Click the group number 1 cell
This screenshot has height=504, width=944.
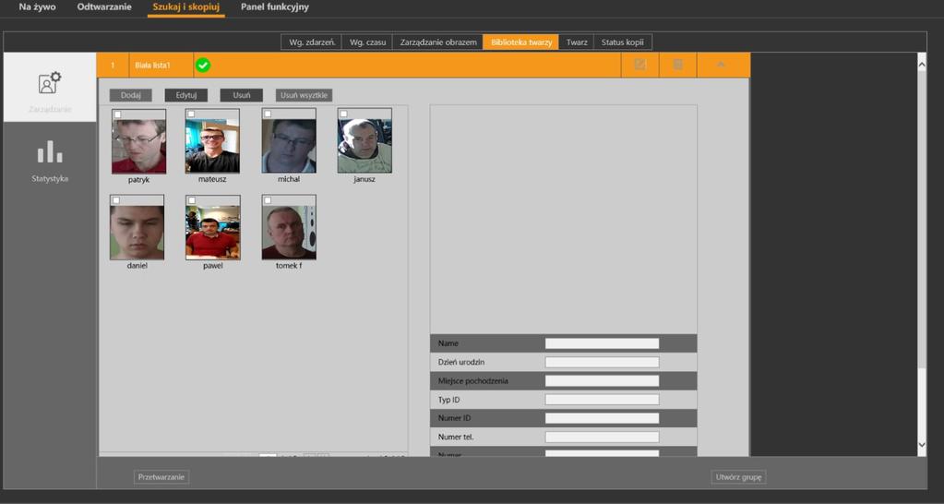point(113,65)
